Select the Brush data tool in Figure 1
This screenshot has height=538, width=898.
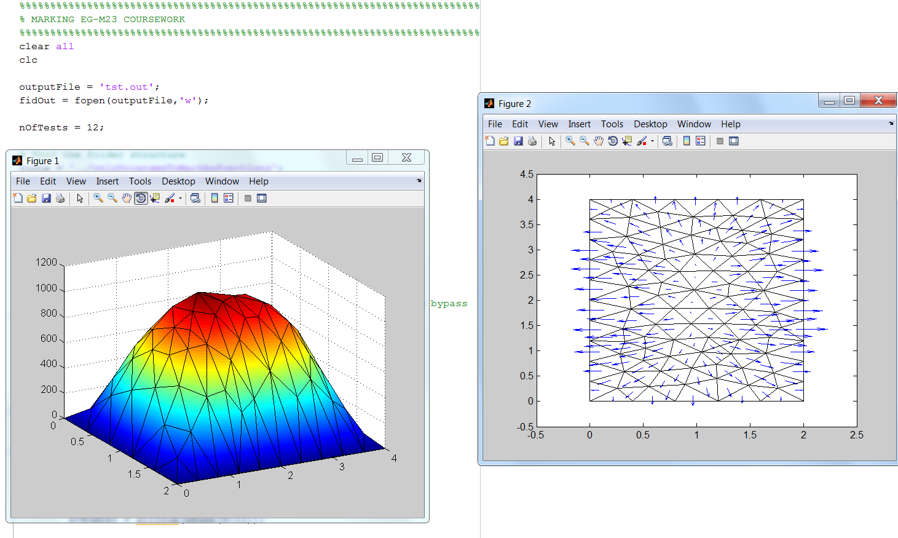(170, 198)
